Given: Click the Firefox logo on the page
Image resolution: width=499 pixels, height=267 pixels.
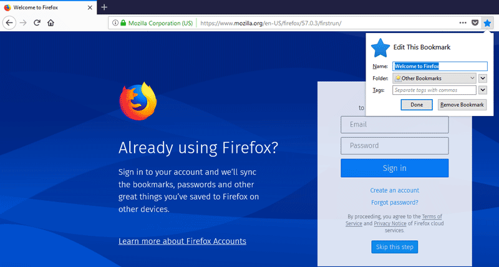Looking at the screenshot, I should [x=138, y=101].
